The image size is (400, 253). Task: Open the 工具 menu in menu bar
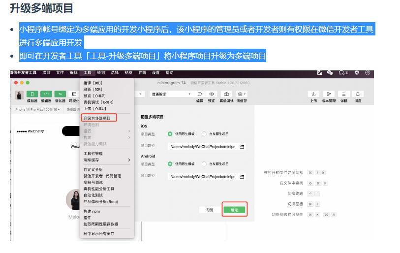[87, 73]
